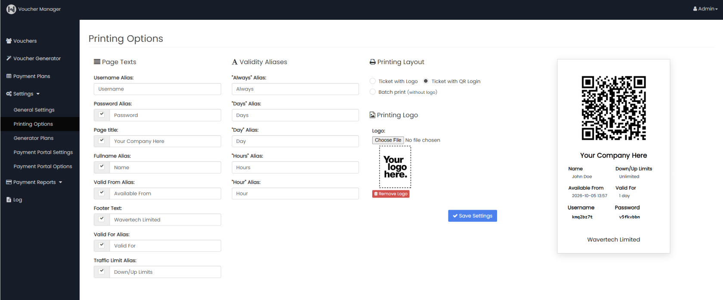Click the Log document icon
Viewport: 723px width, 300px height.
pyautogui.click(x=9, y=200)
